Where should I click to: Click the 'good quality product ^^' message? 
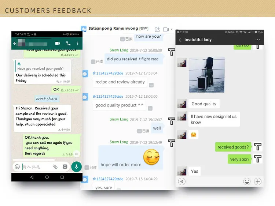pos(119,105)
